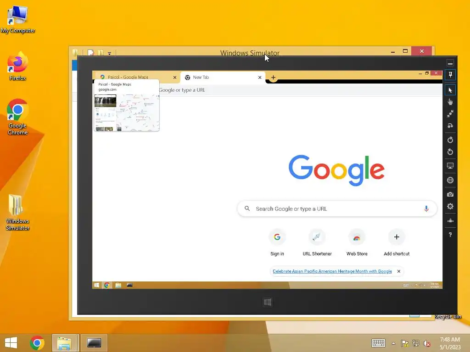Open the Quick Access Toolbar dropdown arrow
The width and height of the screenshot is (470, 352).
pos(109,53)
